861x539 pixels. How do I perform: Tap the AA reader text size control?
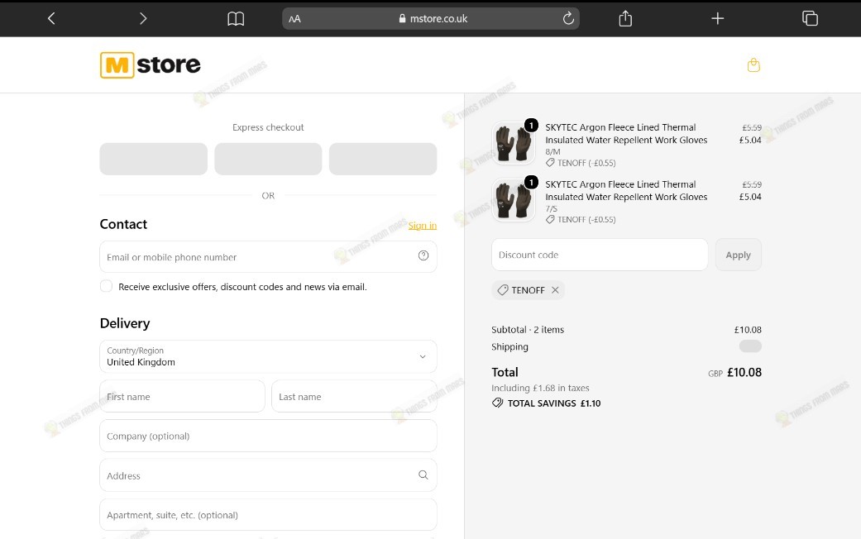(295, 19)
